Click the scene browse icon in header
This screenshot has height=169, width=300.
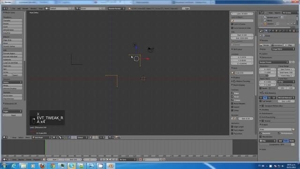pos(78,8)
